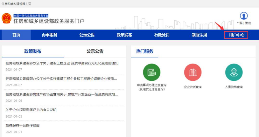This screenshot has height=137, width=259.
Task: Open notice about 无纸化受理 qualification applications
Action: pyautogui.click(x=62, y=63)
